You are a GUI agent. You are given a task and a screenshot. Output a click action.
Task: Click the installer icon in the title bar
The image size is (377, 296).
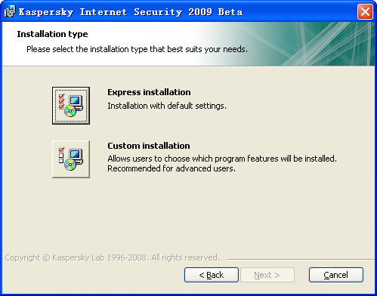point(10,11)
